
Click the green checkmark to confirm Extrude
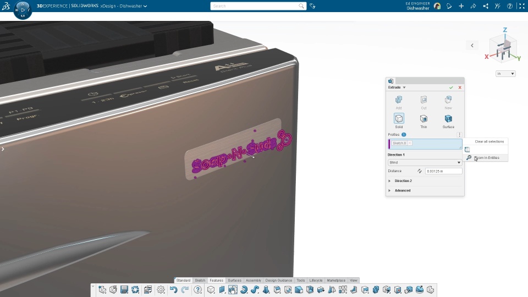451,87
